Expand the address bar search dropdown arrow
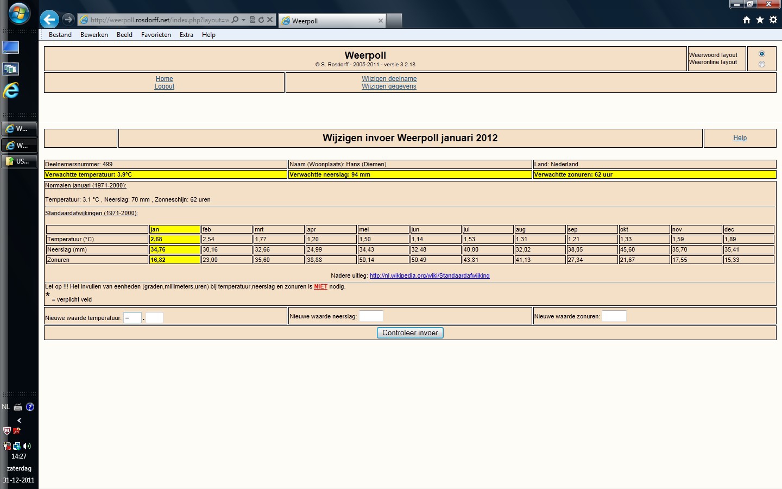The image size is (782, 489). pyautogui.click(x=243, y=20)
